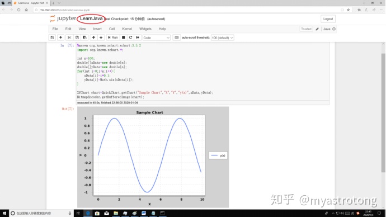Viewport: 386px width, 217px height.
Task: Click the In [7] code cell prompt
Action: [x=67, y=45]
